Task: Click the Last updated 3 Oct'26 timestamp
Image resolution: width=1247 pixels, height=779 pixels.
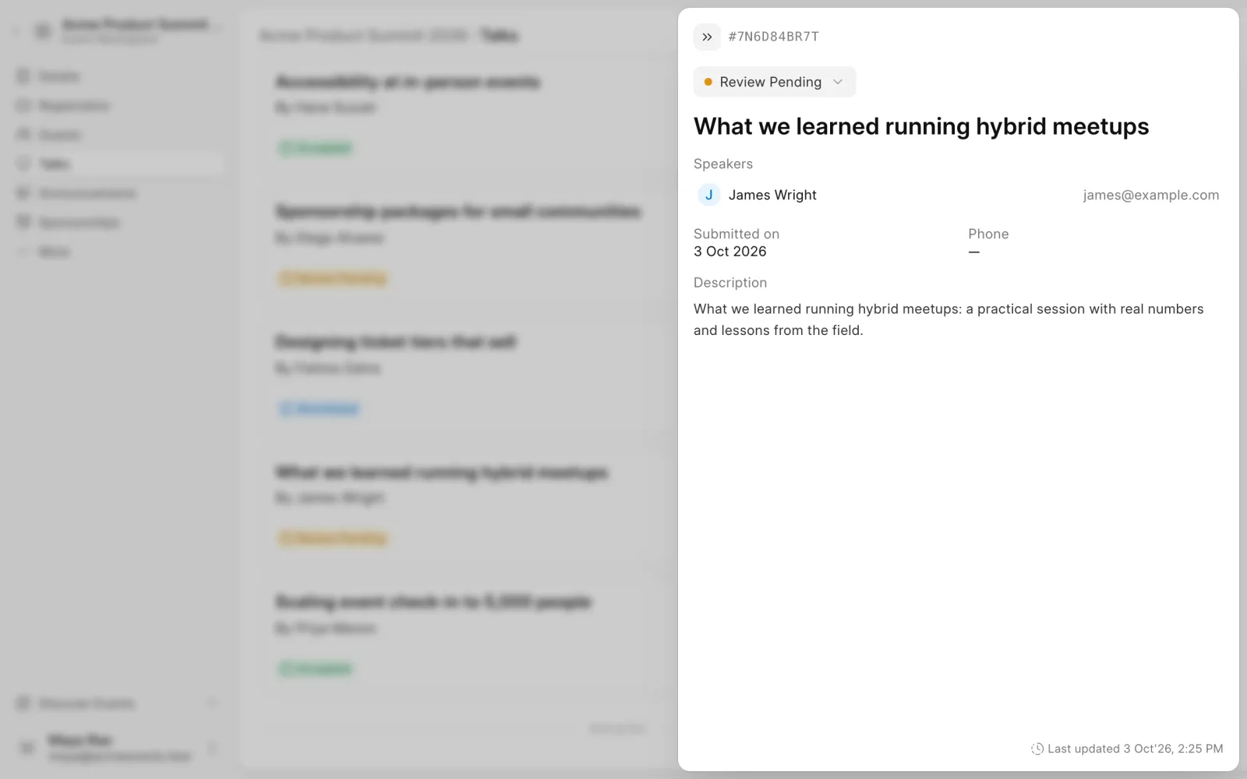Action: point(1135,749)
